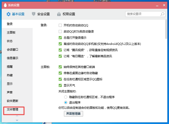The image size is (169, 124).
Task: Close the 系统设置 window
Action: 164,5
